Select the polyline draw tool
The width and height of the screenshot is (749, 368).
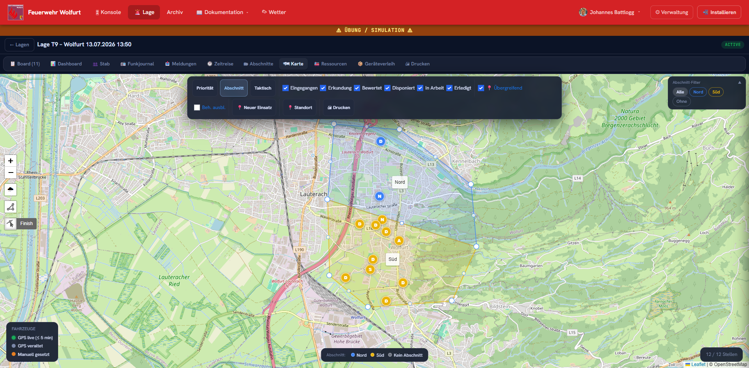pos(11,207)
